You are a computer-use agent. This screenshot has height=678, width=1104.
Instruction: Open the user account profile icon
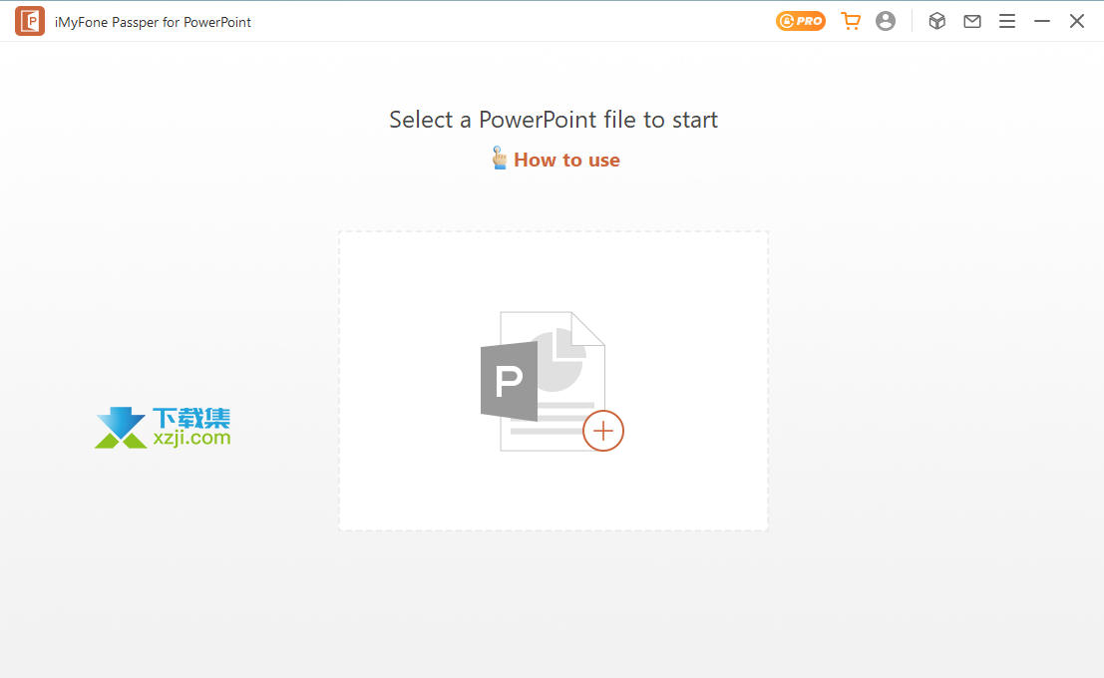[x=886, y=21]
